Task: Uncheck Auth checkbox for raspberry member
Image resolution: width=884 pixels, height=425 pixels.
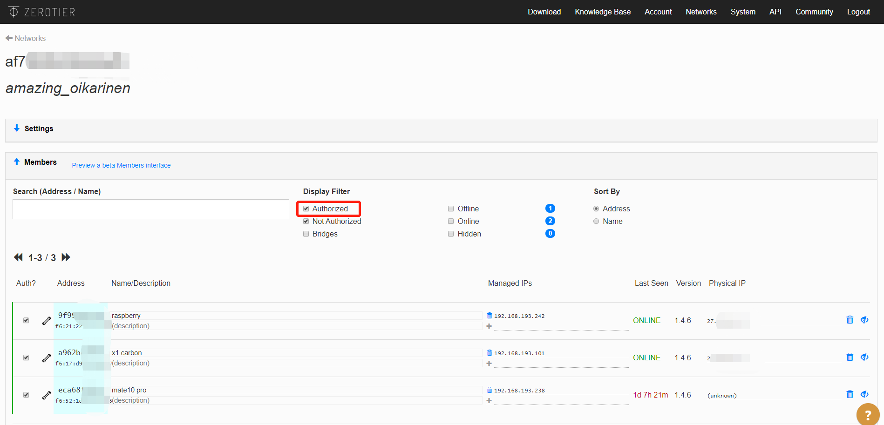Action: tap(26, 320)
